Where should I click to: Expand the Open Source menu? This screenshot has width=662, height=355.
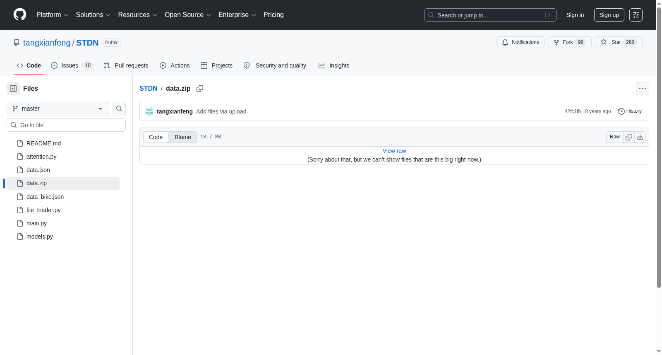(x=188, y=15)
